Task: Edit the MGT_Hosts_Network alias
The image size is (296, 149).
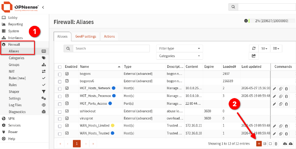Action: click(x=274, y=89)
